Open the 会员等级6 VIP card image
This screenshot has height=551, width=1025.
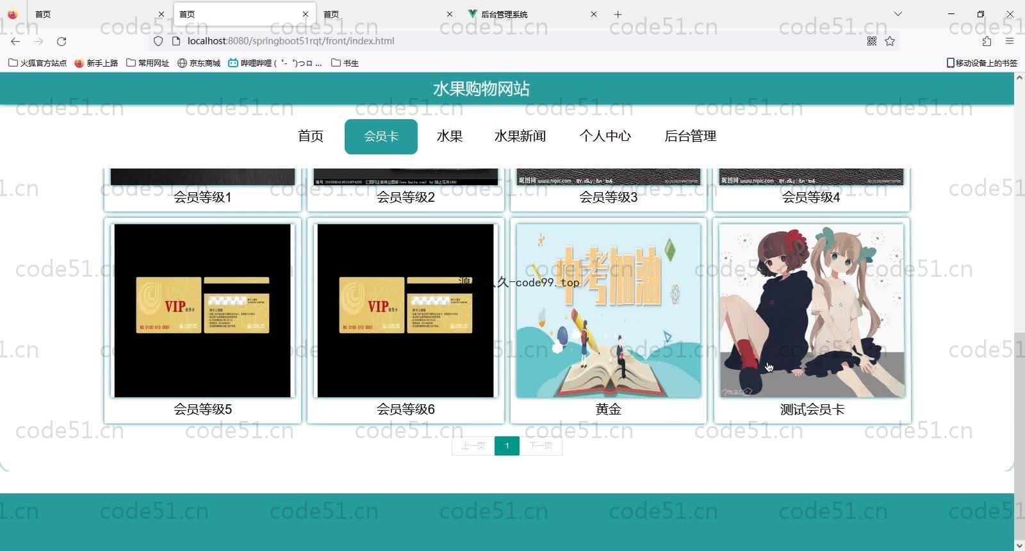click(406, 311)
